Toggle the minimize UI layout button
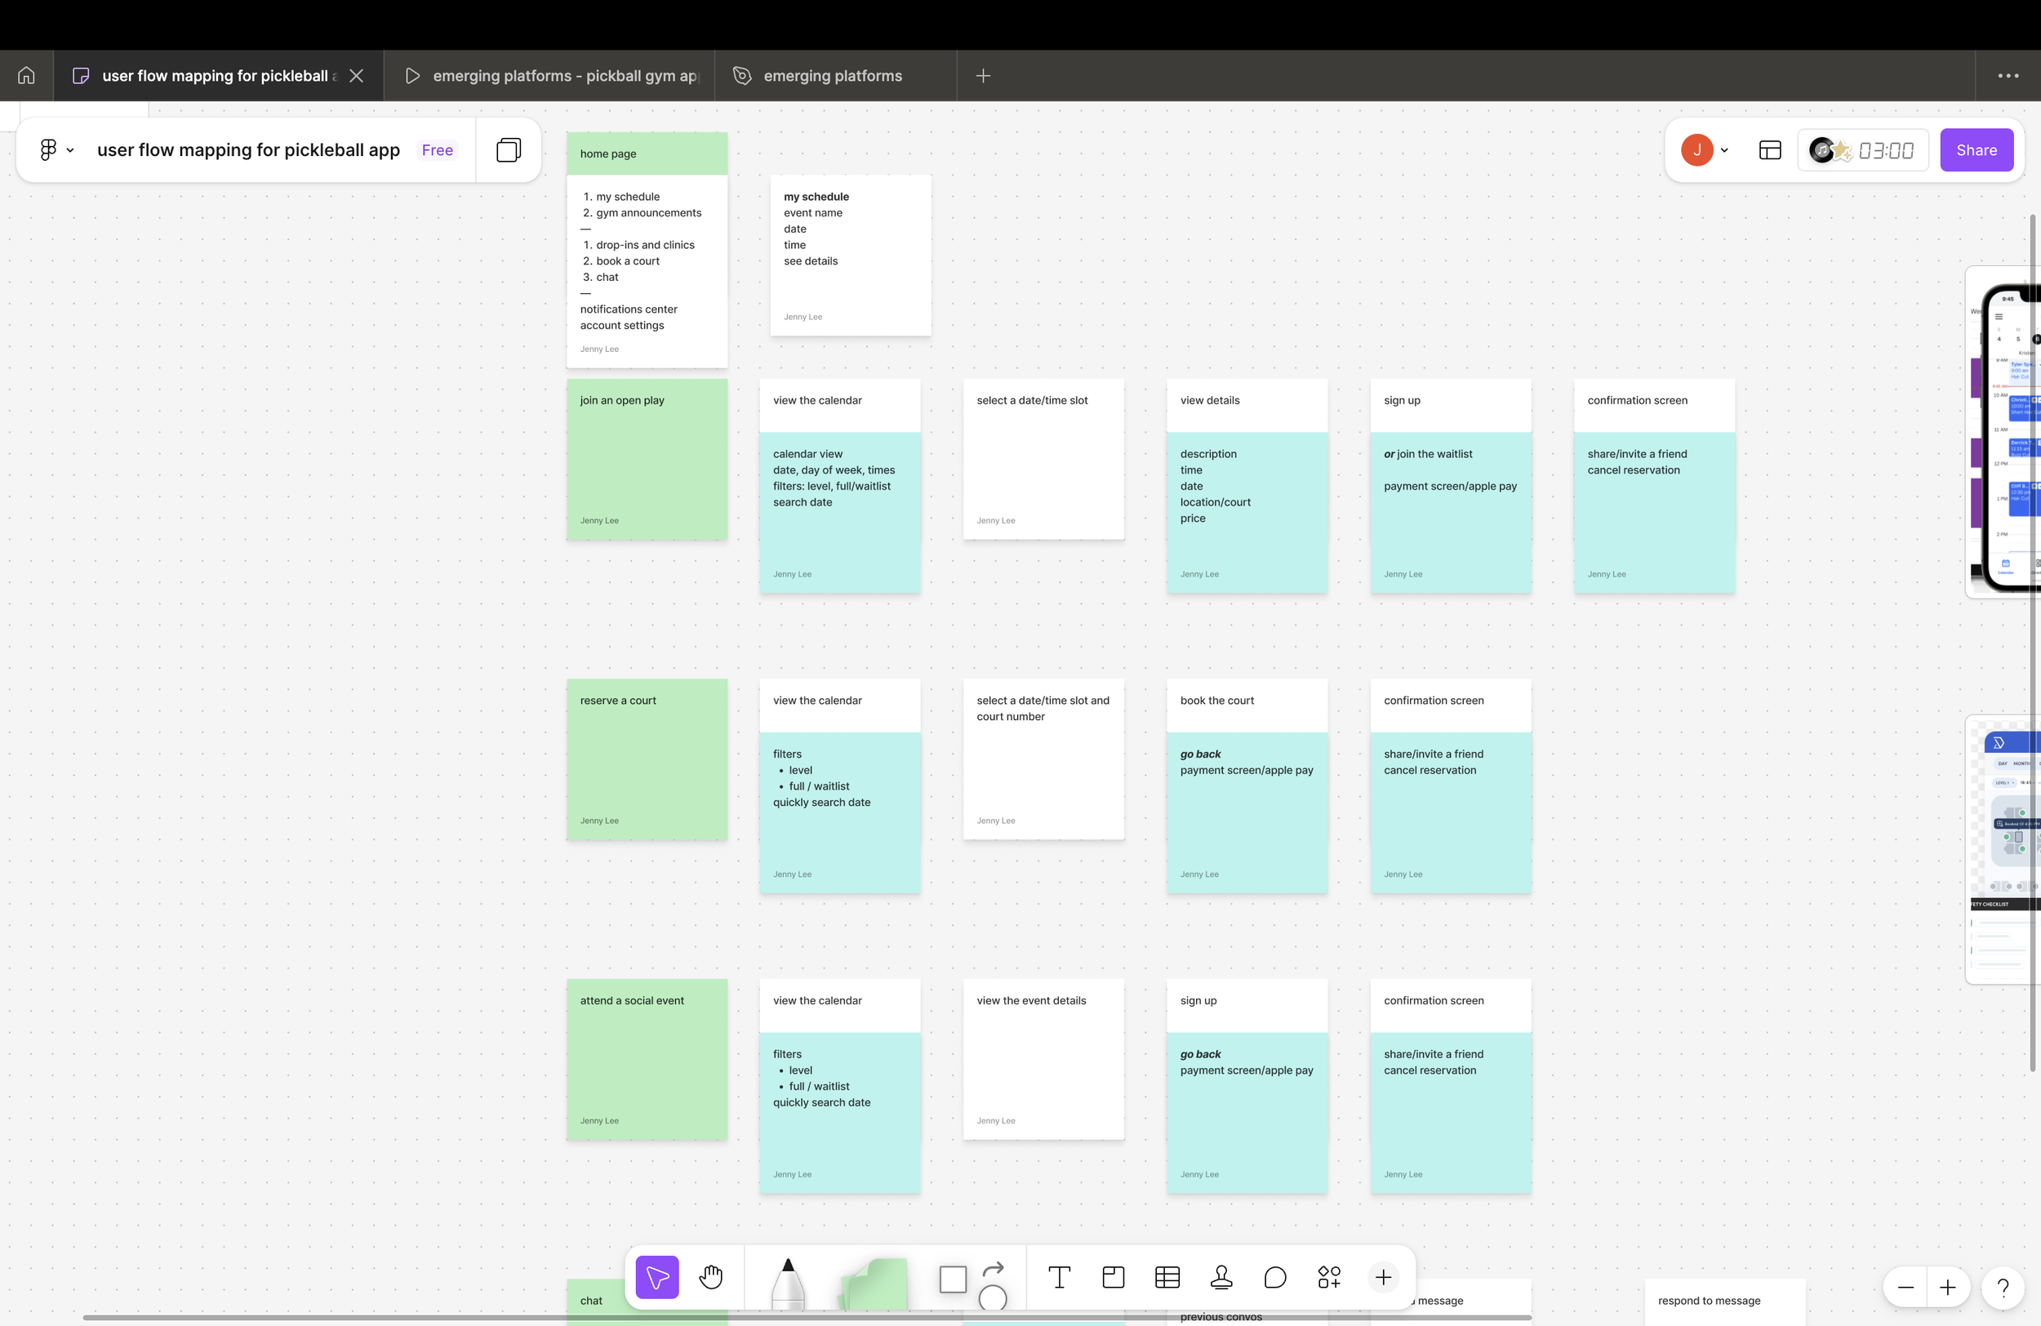 click(x=1770, y=150)
